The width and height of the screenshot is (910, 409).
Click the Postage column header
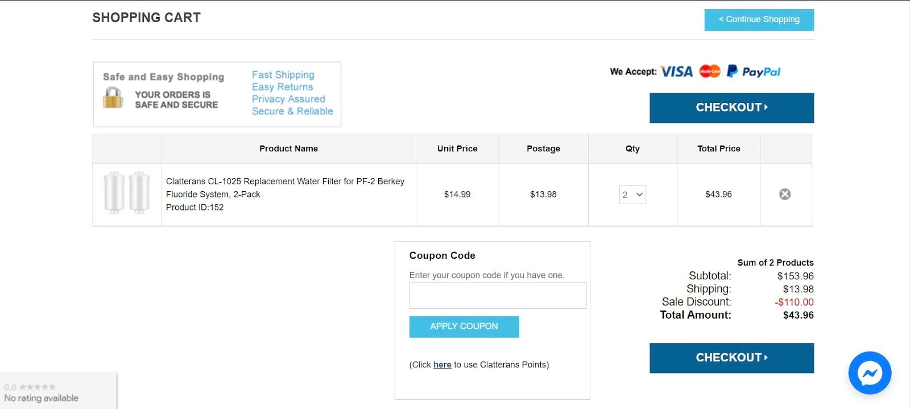(543, 148)
